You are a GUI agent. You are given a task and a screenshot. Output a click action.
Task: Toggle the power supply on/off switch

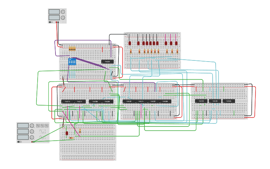(x=50, y=22)
